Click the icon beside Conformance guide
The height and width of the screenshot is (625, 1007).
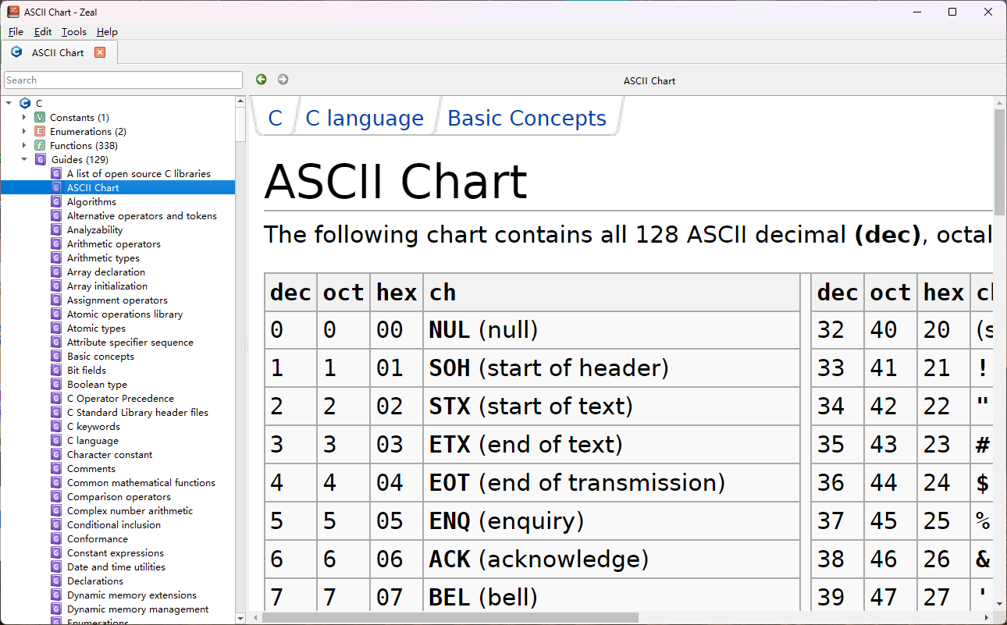tap(56, 538)
